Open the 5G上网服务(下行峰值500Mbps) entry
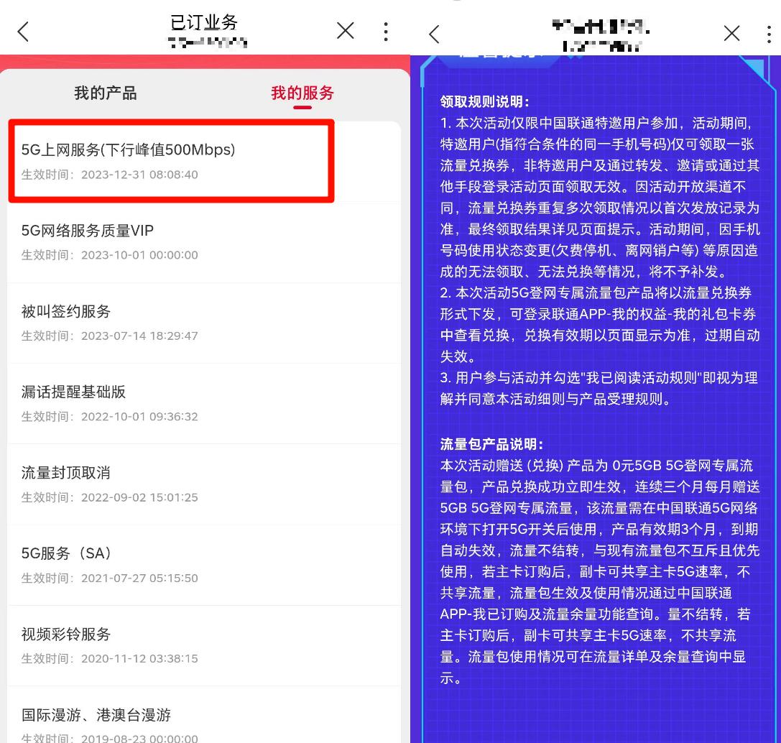The image size is (781, 743). click(x=170, y=160)
